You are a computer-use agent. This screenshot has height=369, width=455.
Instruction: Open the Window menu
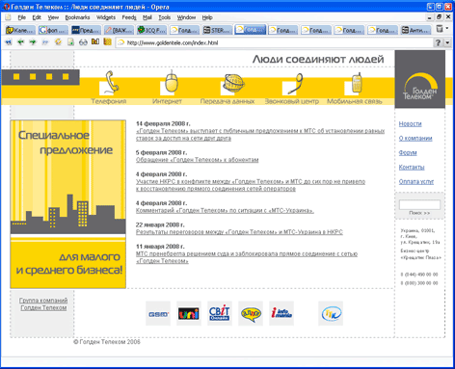186,17
